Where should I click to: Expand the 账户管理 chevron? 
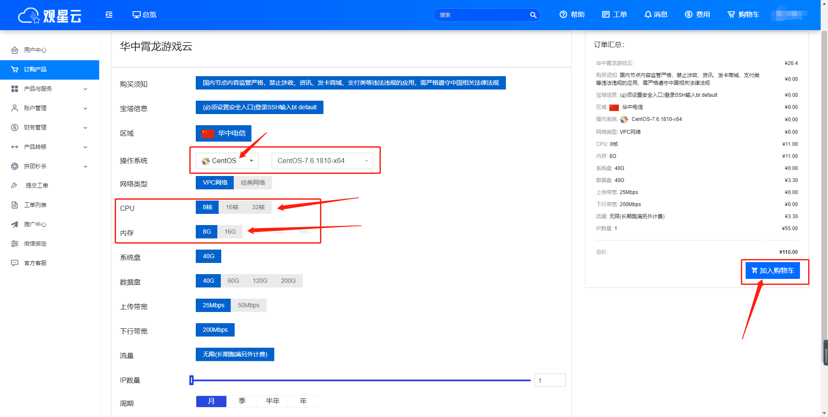click(85, 108)
